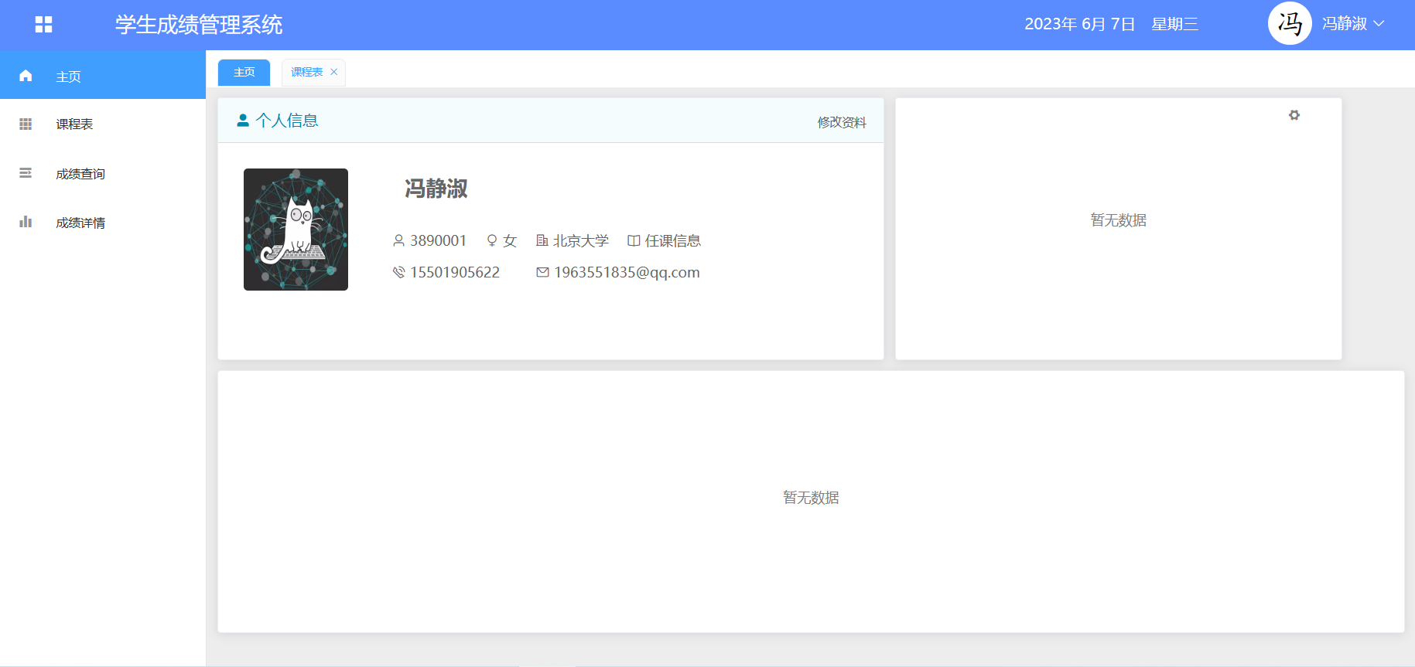Image resolution: width=1415 pixels, height=667 pixels.
Task: Click the book icon beside 任课信息
Action: click(x=634, y=241)
